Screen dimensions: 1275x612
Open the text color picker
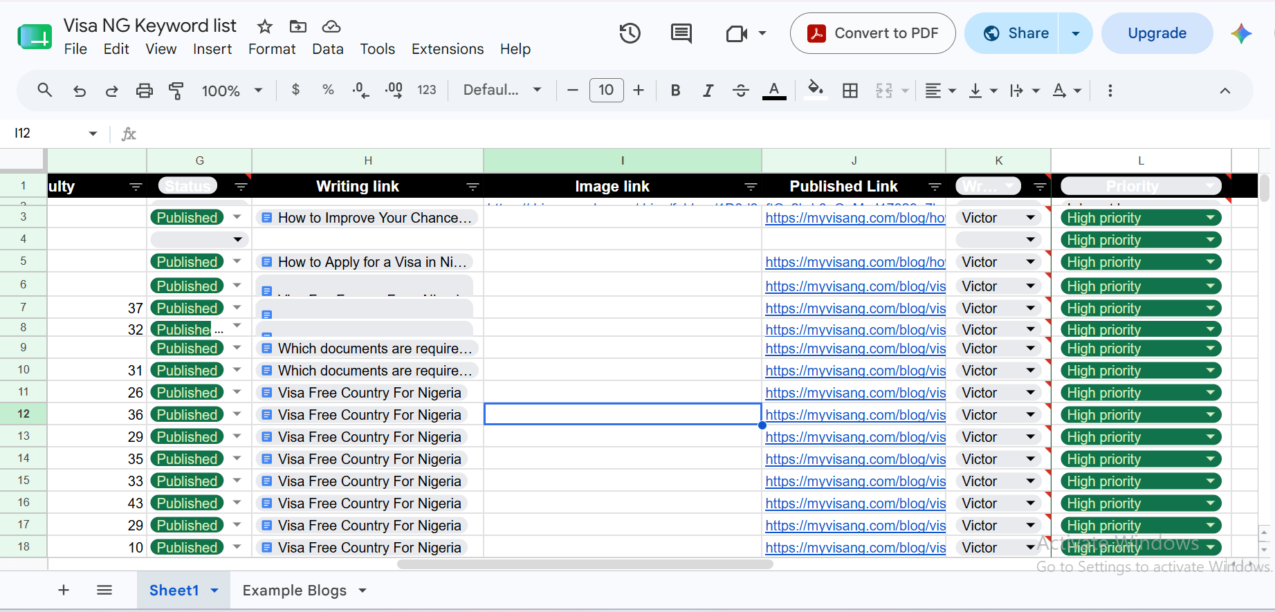coord(774,90)
